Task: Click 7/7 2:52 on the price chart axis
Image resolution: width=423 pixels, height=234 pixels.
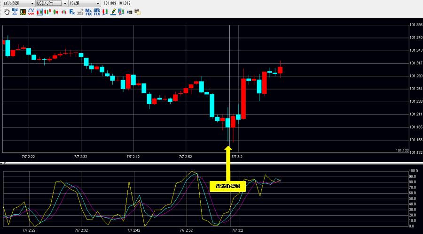Action: tap(185, 157)
